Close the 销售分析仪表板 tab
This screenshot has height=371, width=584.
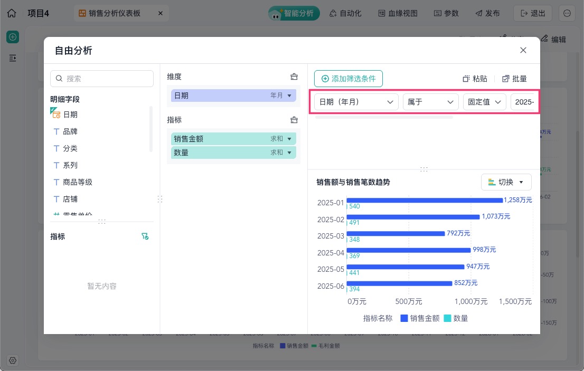coord(160,13)
